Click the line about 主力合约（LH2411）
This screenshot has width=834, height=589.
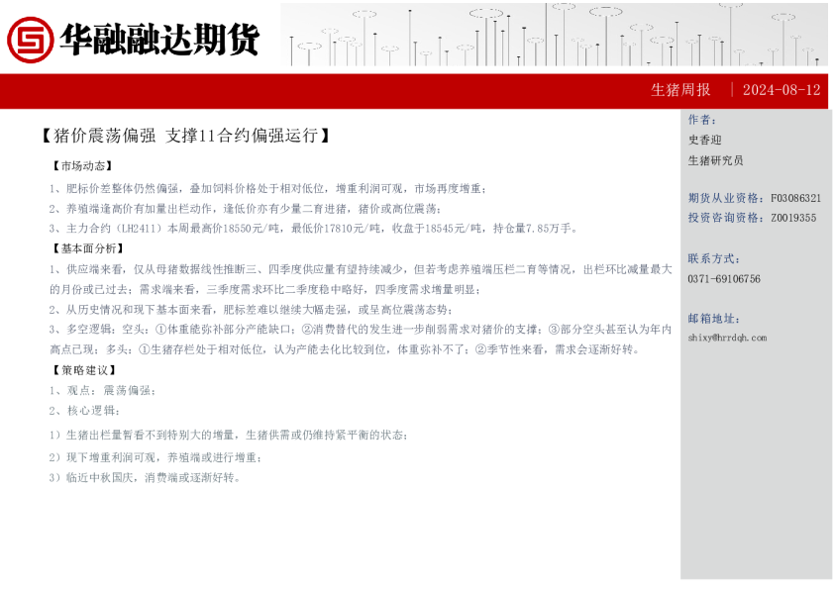(313, 229)
